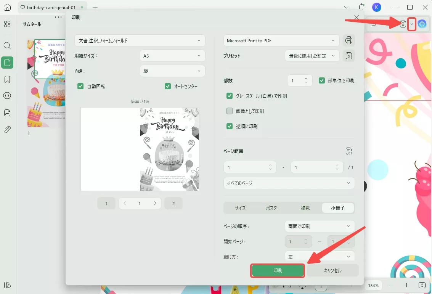This screenshot has width=432, height=294.
Task: Open the preset 最後に使用した設定 dropdown
Action: [x=312, y=56]
